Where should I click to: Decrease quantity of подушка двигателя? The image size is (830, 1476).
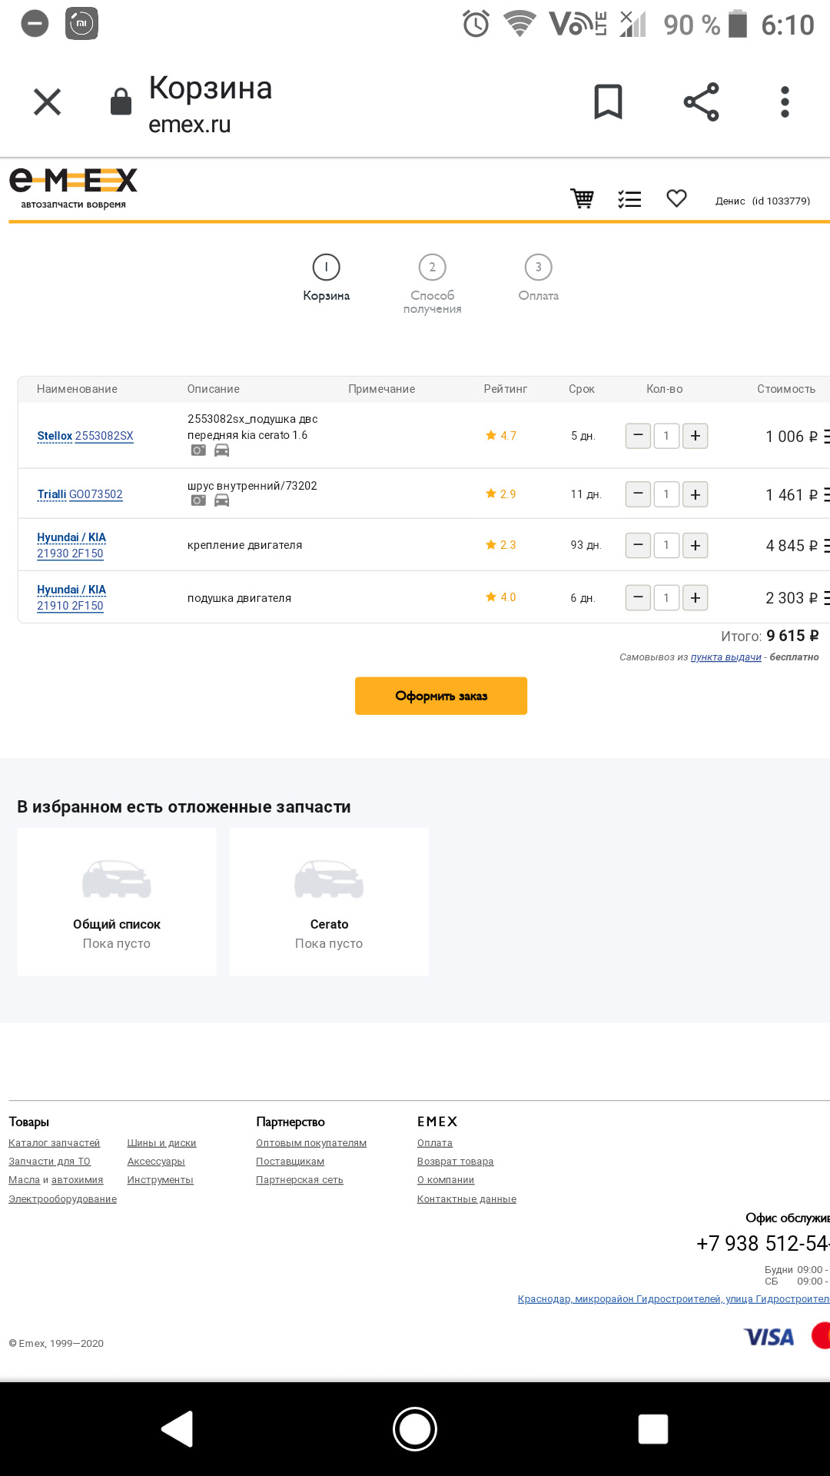638,597
